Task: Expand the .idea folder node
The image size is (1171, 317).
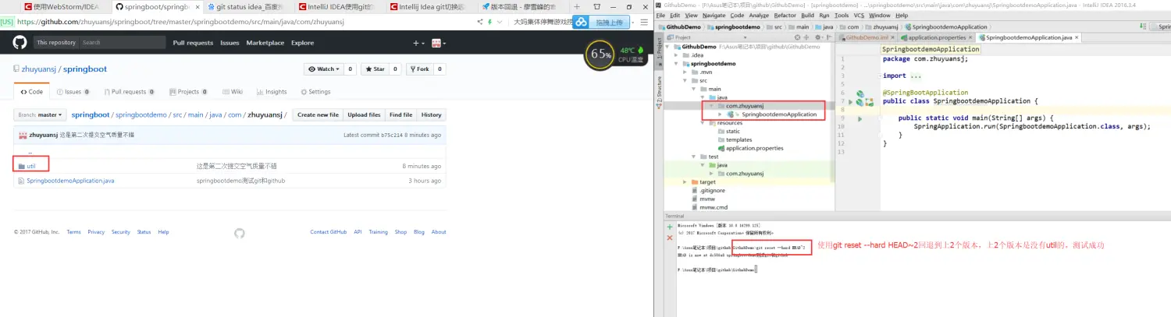Action: [x=676, y=55]
